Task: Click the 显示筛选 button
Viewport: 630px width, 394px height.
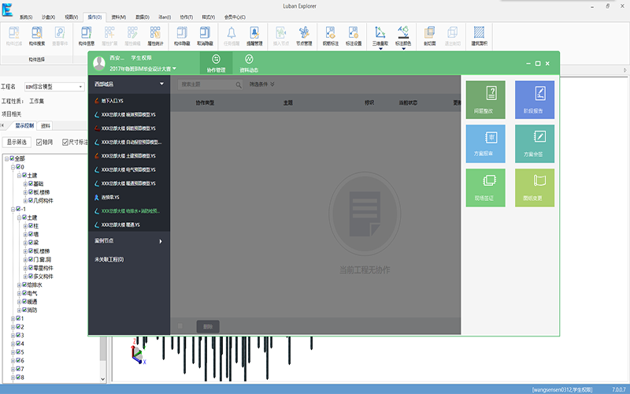Action: (17, 142)
